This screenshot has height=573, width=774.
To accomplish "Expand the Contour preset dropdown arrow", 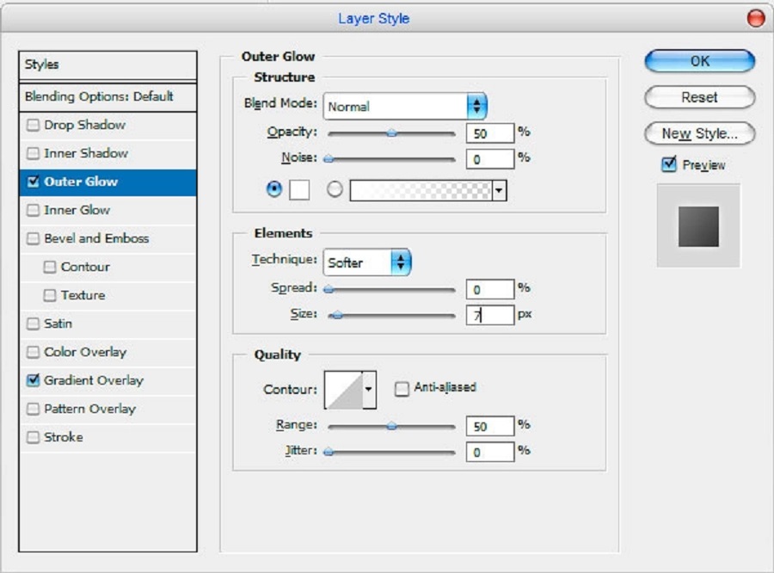I will 370,390.
